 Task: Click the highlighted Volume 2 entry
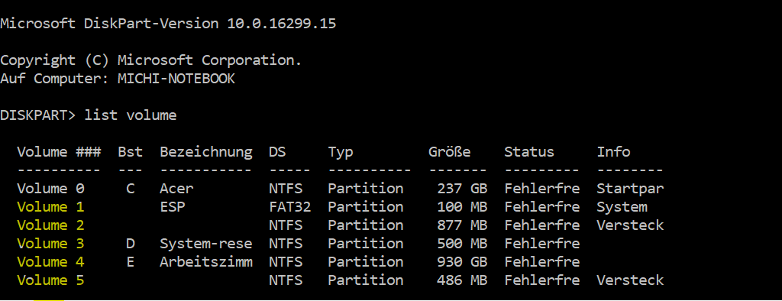[51, 225]
